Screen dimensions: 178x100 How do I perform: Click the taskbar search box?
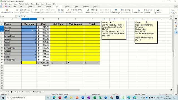[x=25, y=97]
